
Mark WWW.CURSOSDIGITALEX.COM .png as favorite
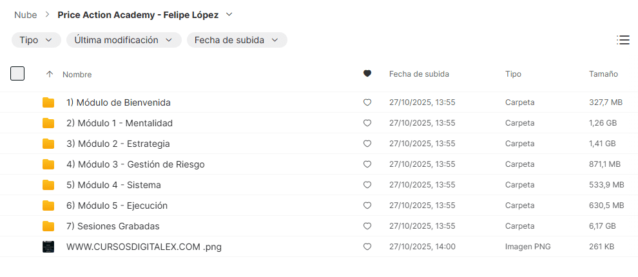pos(367,247)
